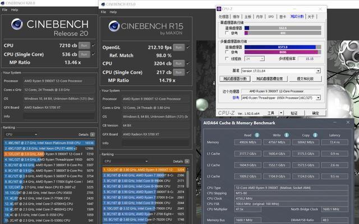Open the CPU ranking dropdown in Cinebench R20

tap(21, 134)
